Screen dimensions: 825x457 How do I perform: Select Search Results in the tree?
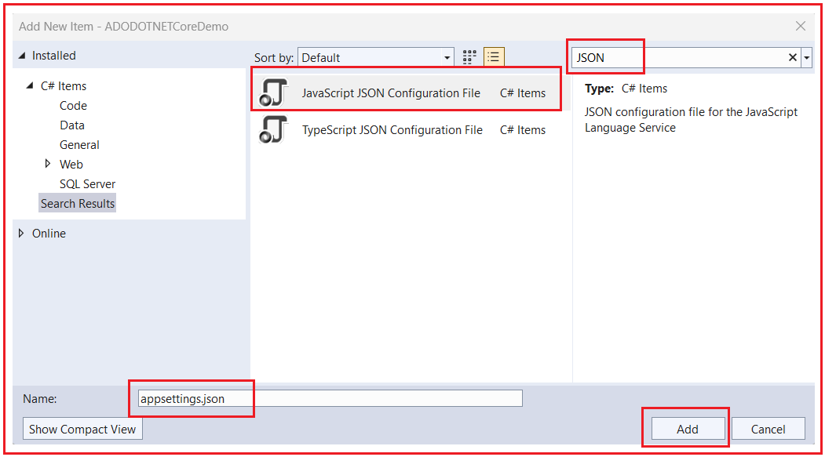(78, 203)
